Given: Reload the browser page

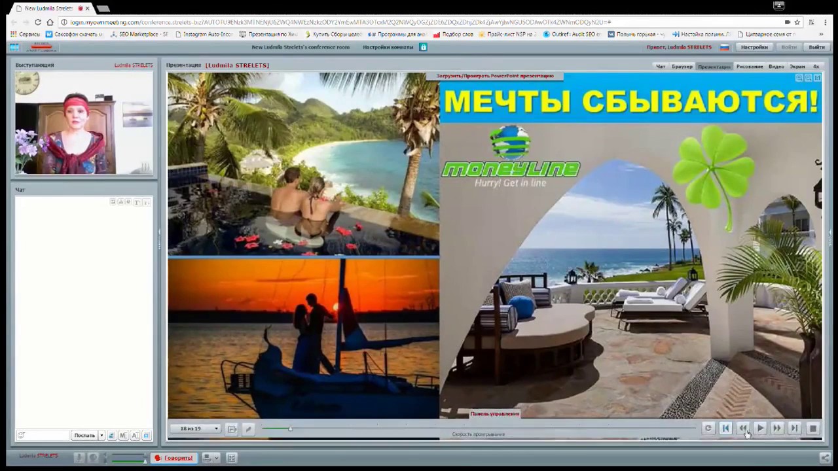Looking at the screenshot, I should [37, 22].
